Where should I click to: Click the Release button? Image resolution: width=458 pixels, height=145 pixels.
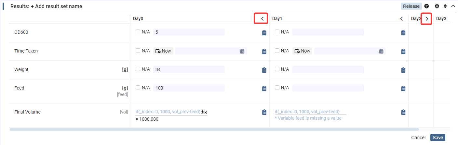pyautogui.click(x=411, y=6)
